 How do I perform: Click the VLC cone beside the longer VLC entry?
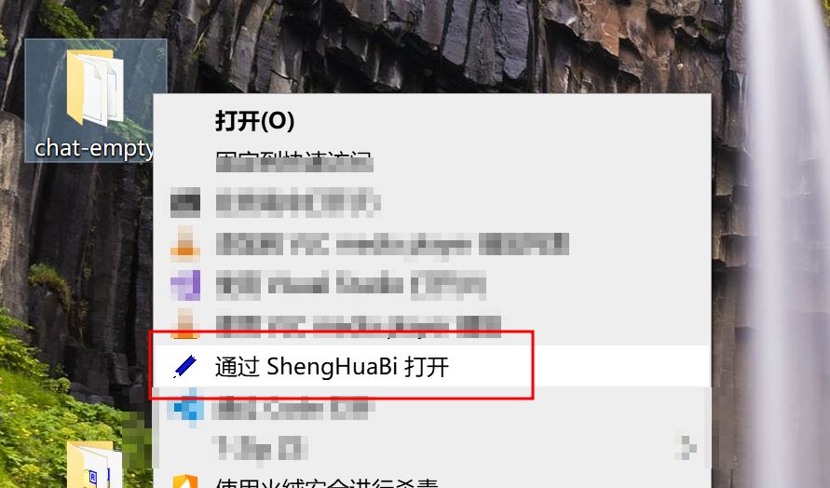185,243
